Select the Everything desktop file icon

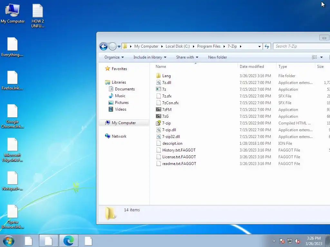point(12,47)
